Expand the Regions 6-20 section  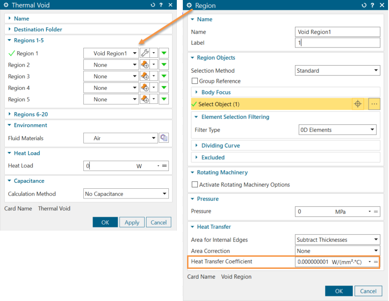[31, 114]
